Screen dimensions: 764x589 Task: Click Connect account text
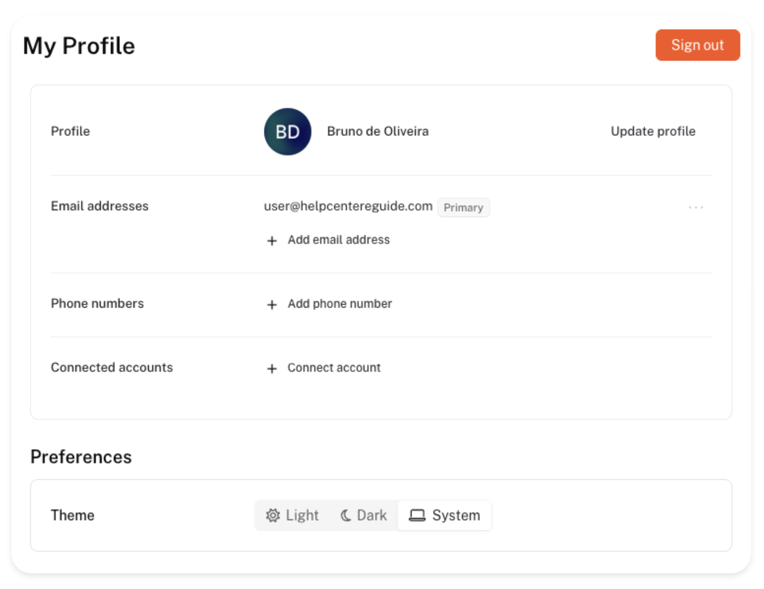[x=334, y=368]
